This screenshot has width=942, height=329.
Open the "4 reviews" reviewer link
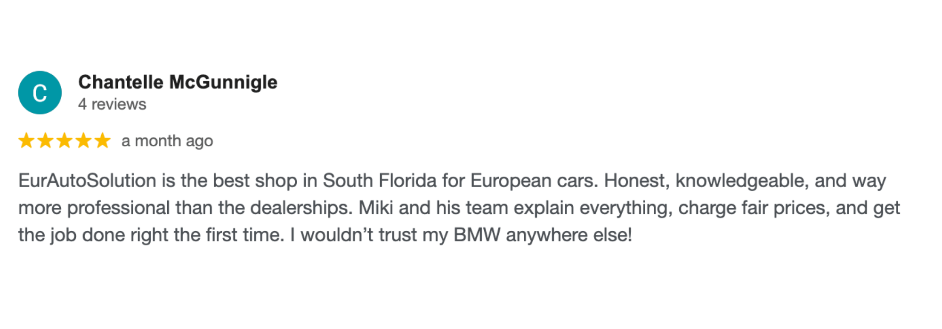(x=112, y=104)
